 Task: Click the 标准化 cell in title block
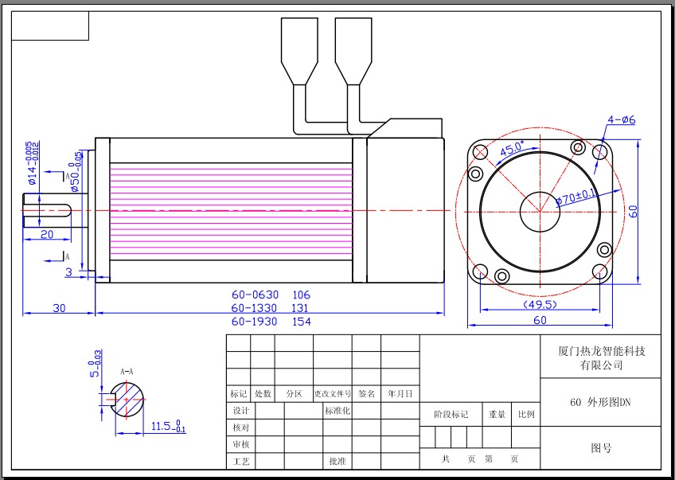(x=337, y=411)
